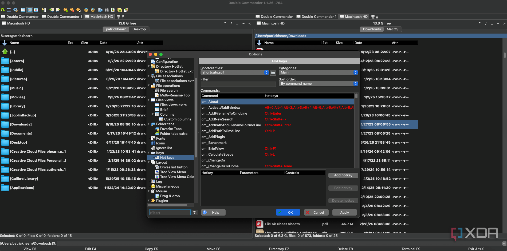Click the select group asterisk-plus icon

(65, 10)
